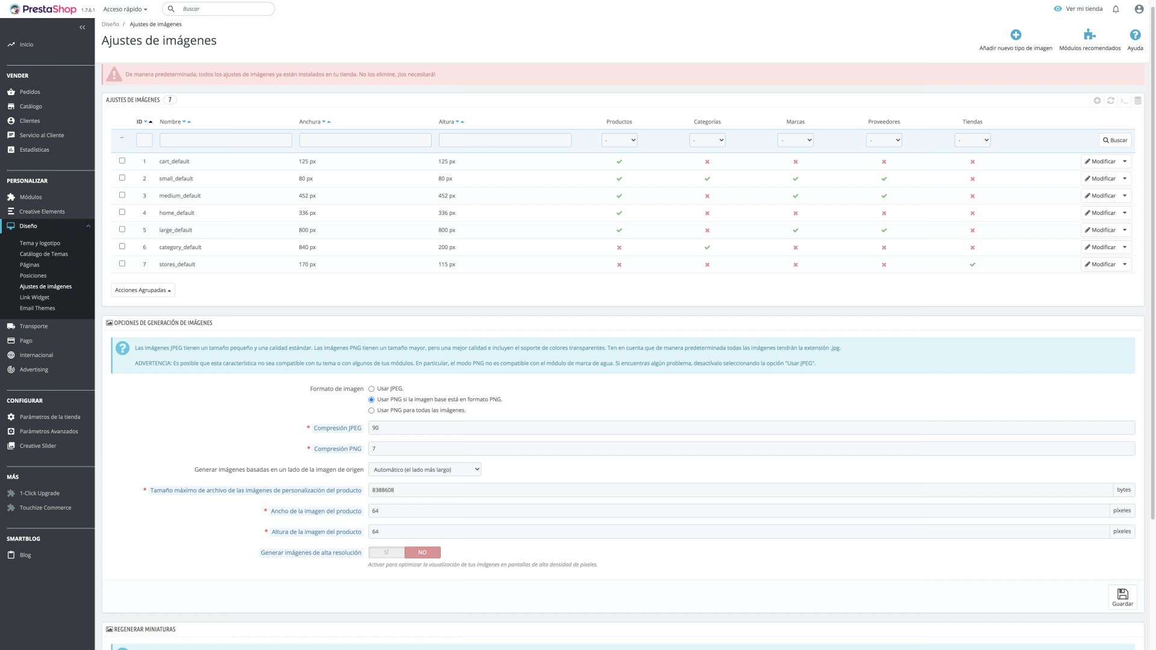The width and height of the screenshot is (1156, 650).
Task: Click the refresh list icon in the table header
Action: [1111, 101]
